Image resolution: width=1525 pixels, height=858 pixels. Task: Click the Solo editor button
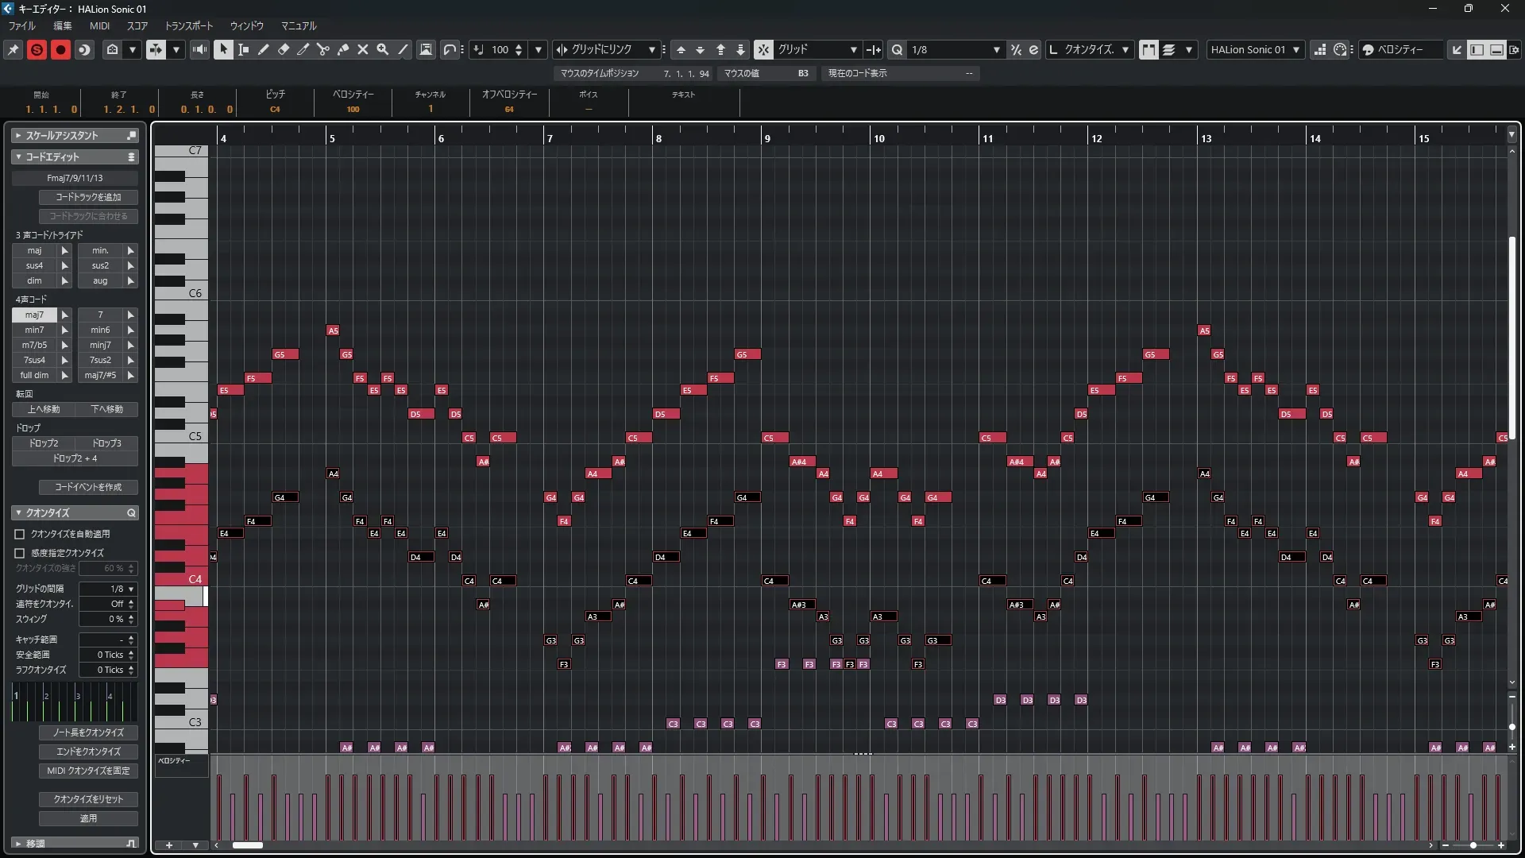(37, 49)
